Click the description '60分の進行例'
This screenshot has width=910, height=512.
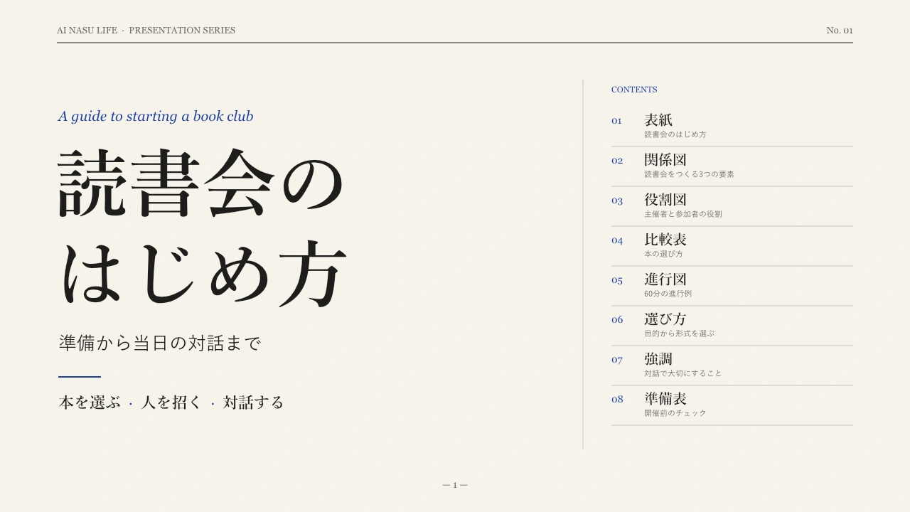tap(668, 294)
